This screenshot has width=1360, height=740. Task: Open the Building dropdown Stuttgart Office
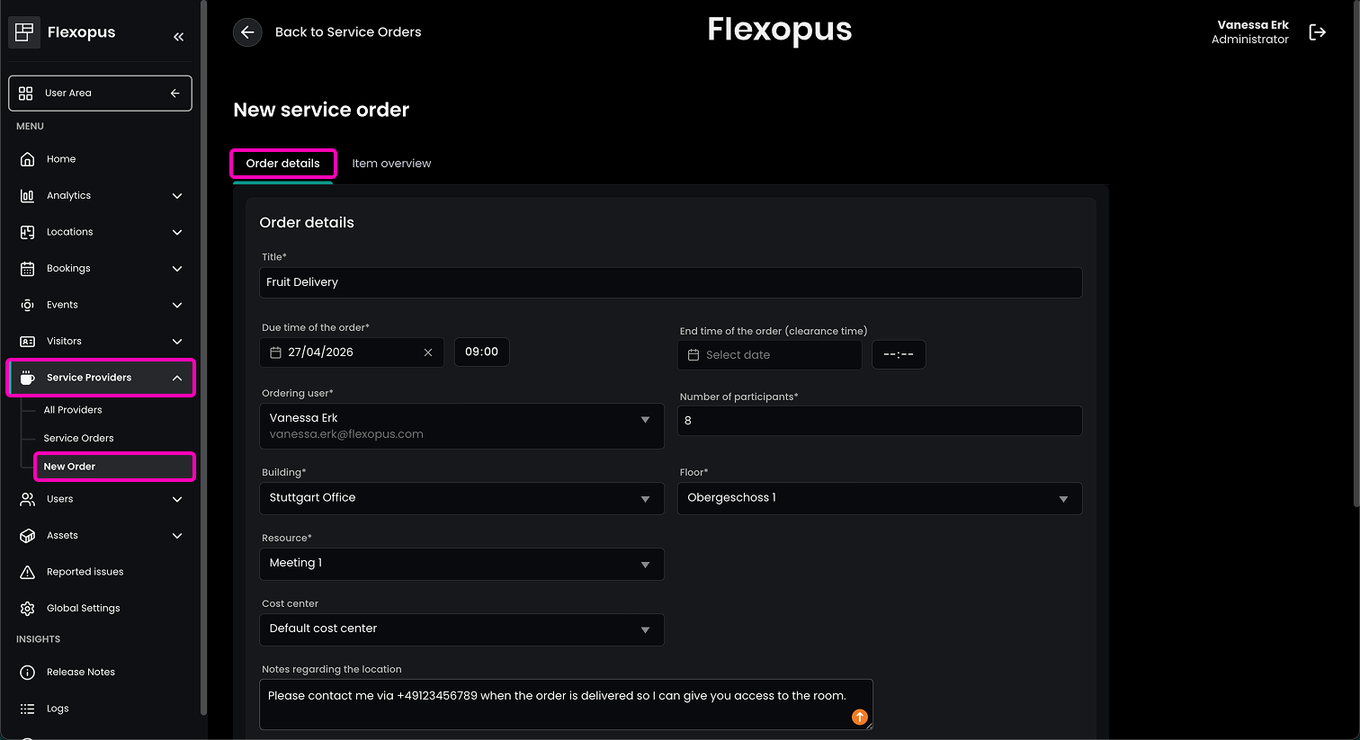point(461,498)
